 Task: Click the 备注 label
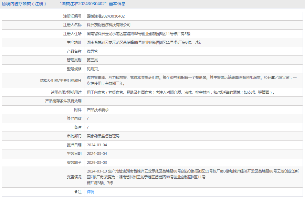pyautogui.click(x=78, y=127)
